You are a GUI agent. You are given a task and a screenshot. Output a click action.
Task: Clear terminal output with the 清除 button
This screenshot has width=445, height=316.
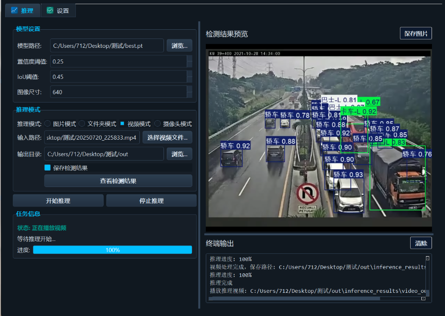(420, 243)
